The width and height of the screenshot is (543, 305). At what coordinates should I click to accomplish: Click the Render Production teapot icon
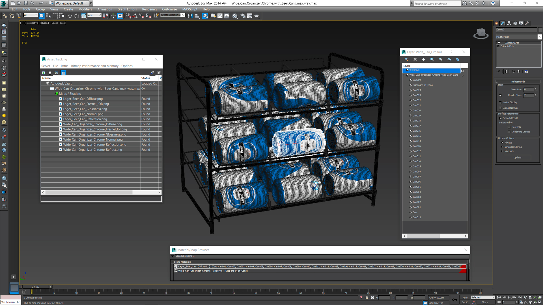point(257,16)
